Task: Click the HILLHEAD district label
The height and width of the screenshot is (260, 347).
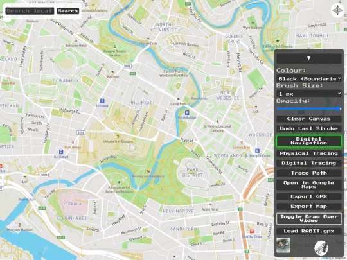Action: coord(142,103)
